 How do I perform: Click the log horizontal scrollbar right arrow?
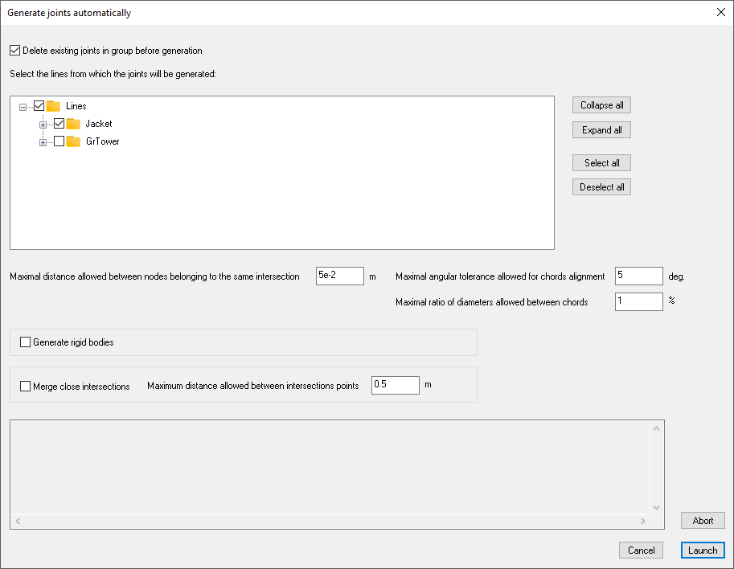click(x=643, y=522)
